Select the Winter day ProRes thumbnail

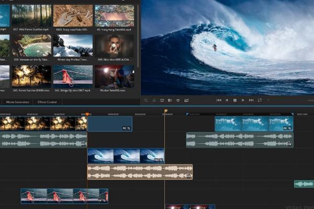click(x=73, y=46)
